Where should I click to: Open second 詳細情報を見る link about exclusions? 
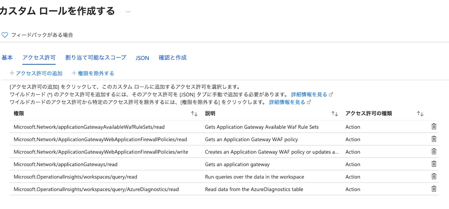[287, 102]
